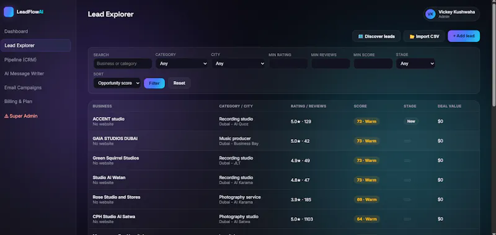Reset the filters

(x=179, y=83)
